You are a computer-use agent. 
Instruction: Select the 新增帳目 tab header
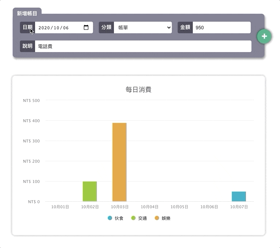(x=27, y=13)
